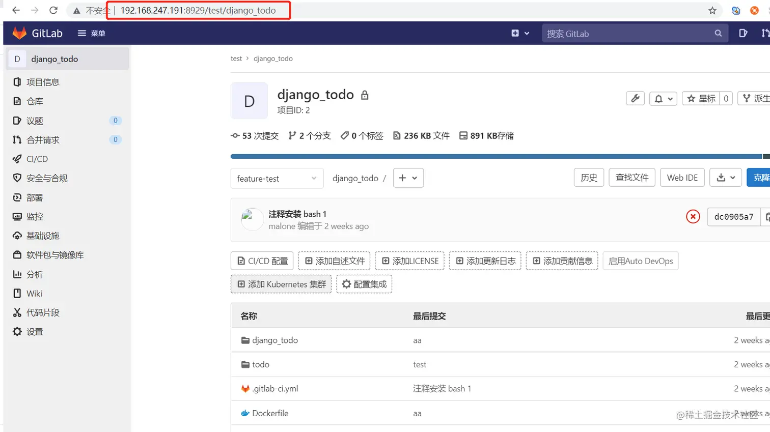Open 合并请求 in the sidebar

pos(43,139)
